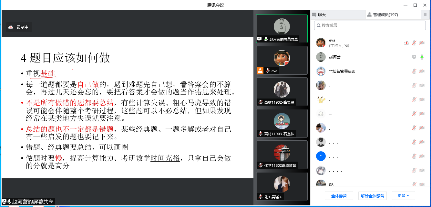Click the blue asterisk avatar in member list

[321, 156]
